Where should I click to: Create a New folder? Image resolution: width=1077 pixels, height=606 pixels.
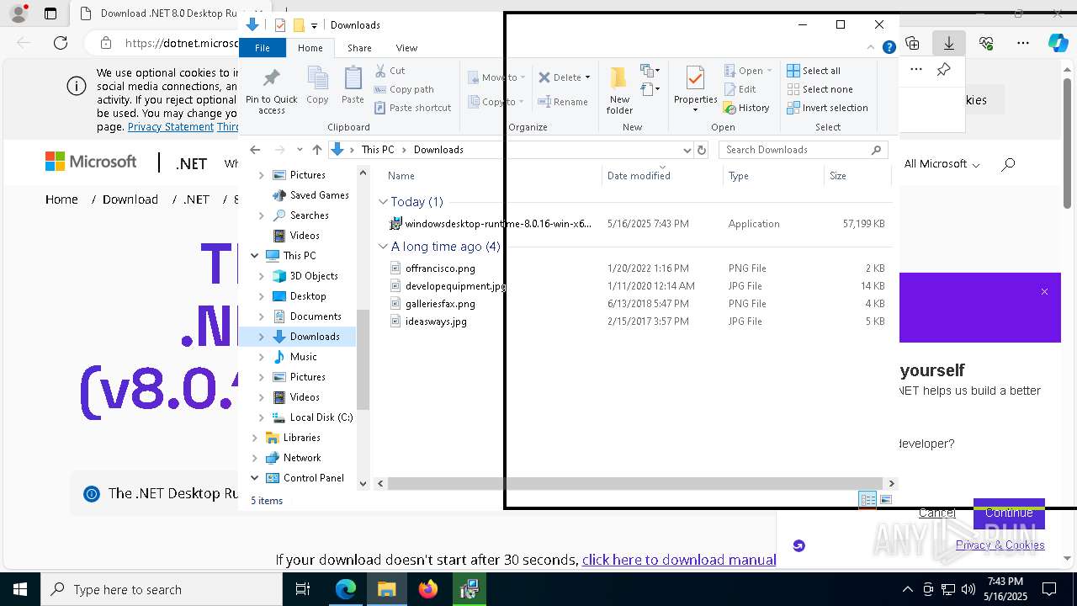[x=619, y=91]
